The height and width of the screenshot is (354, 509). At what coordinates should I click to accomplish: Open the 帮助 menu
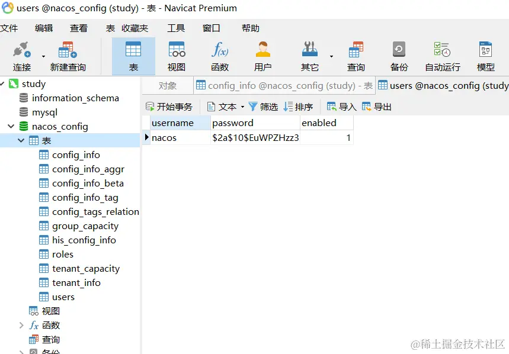pos(251,28)
